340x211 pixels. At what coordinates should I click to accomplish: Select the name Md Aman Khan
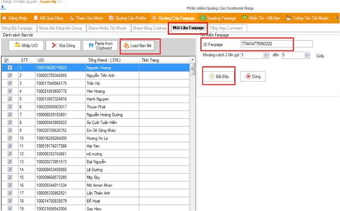[99, 185]
